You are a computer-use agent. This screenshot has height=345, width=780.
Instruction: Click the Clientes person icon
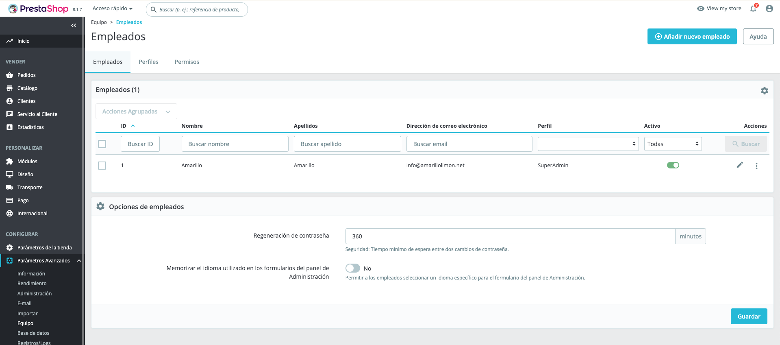(x=9, y=101)
